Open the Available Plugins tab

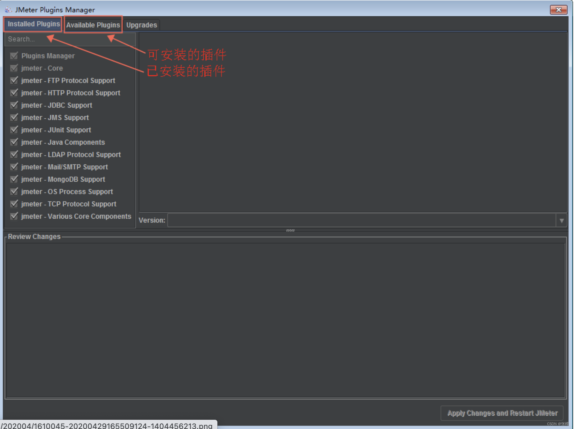click(93, 25)
